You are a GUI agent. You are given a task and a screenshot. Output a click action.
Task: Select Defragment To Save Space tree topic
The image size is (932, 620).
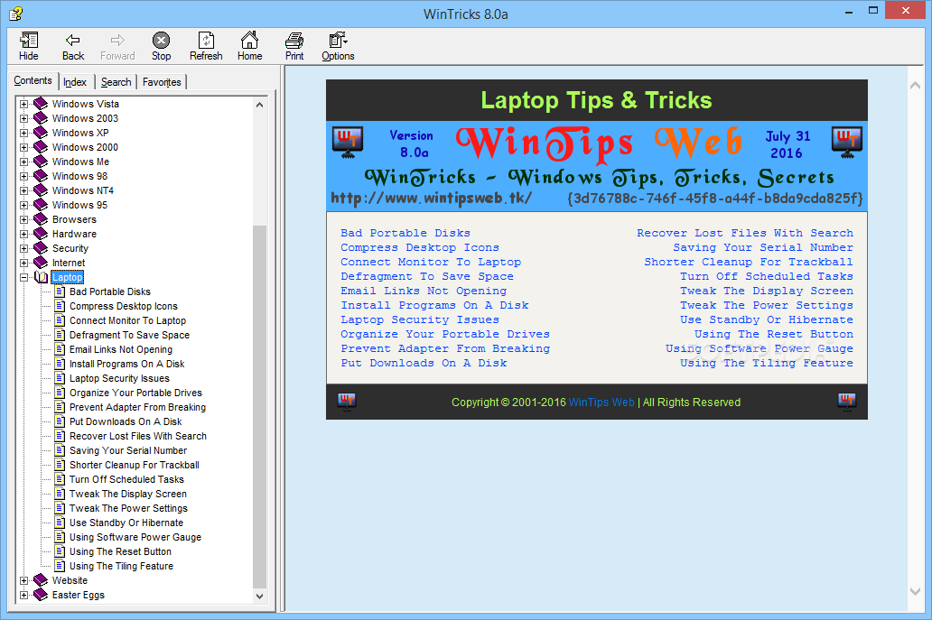pos(129,335)
